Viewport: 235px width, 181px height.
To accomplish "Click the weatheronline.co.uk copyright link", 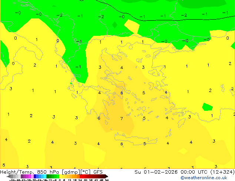I will pos(204,178).
